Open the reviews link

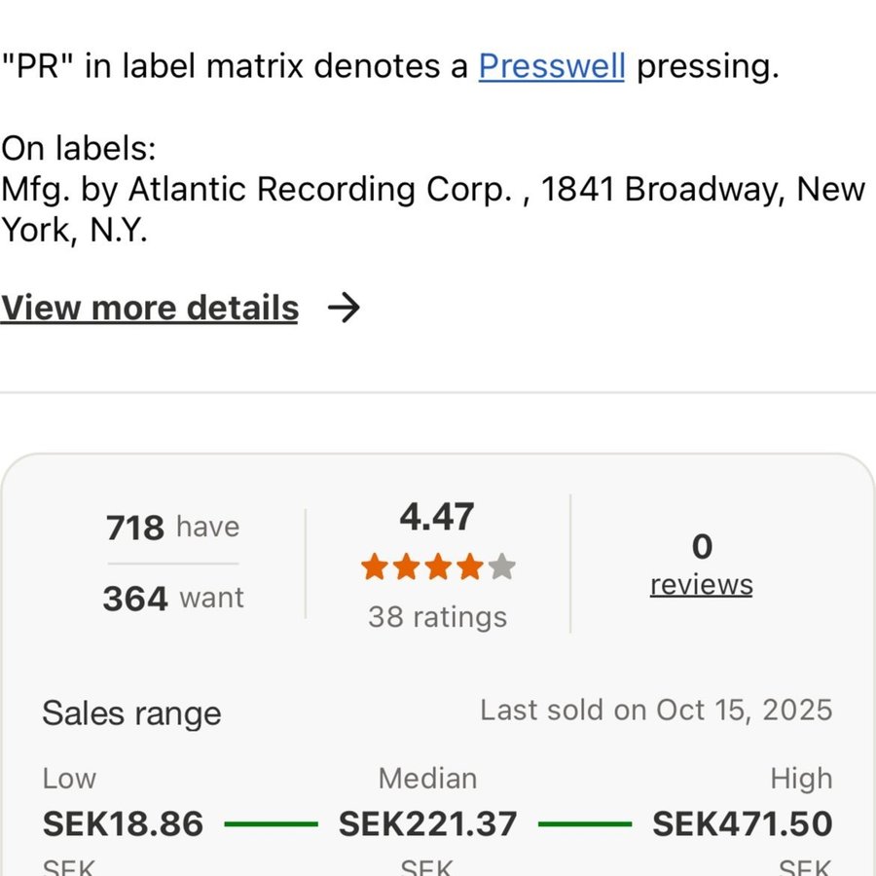pyautogui.click(x=701, y=584)
